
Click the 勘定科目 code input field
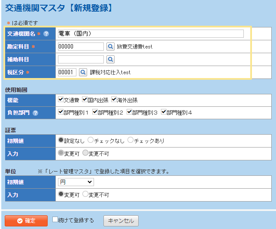click(x=81, y=47)
